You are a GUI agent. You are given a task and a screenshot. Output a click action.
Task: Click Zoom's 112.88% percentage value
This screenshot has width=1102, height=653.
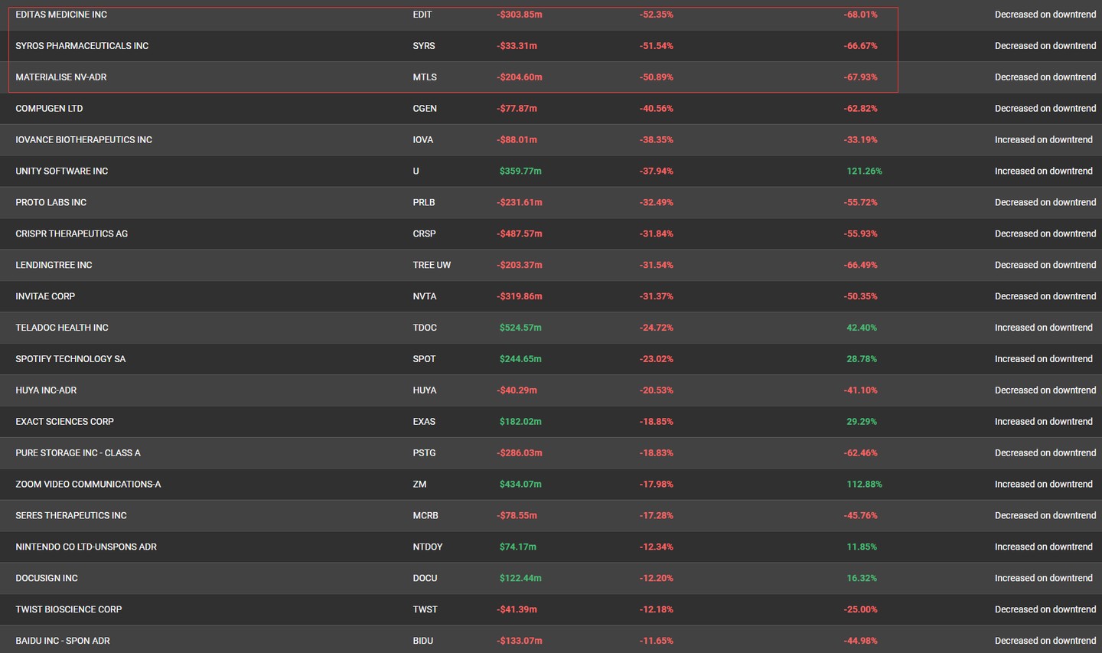point(864,485)
